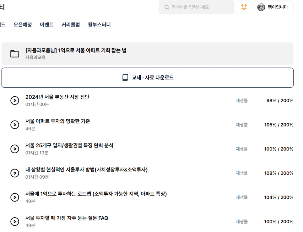
Task: Click the book icon in 교재 · 자료 다운로드
Action: [125, 78]
